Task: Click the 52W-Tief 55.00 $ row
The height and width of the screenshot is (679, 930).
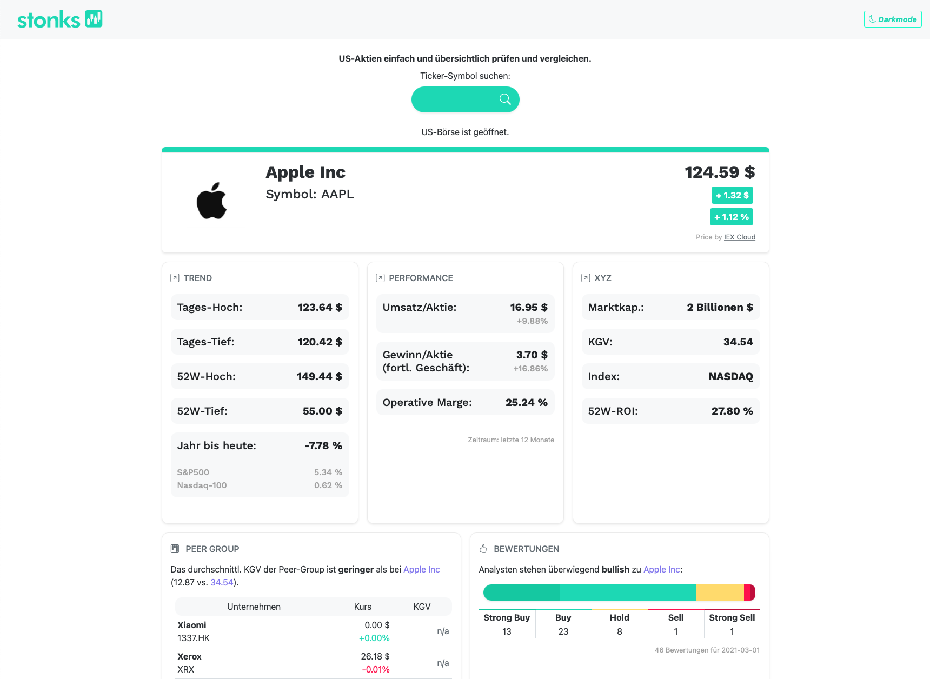Action: (260, 411)
